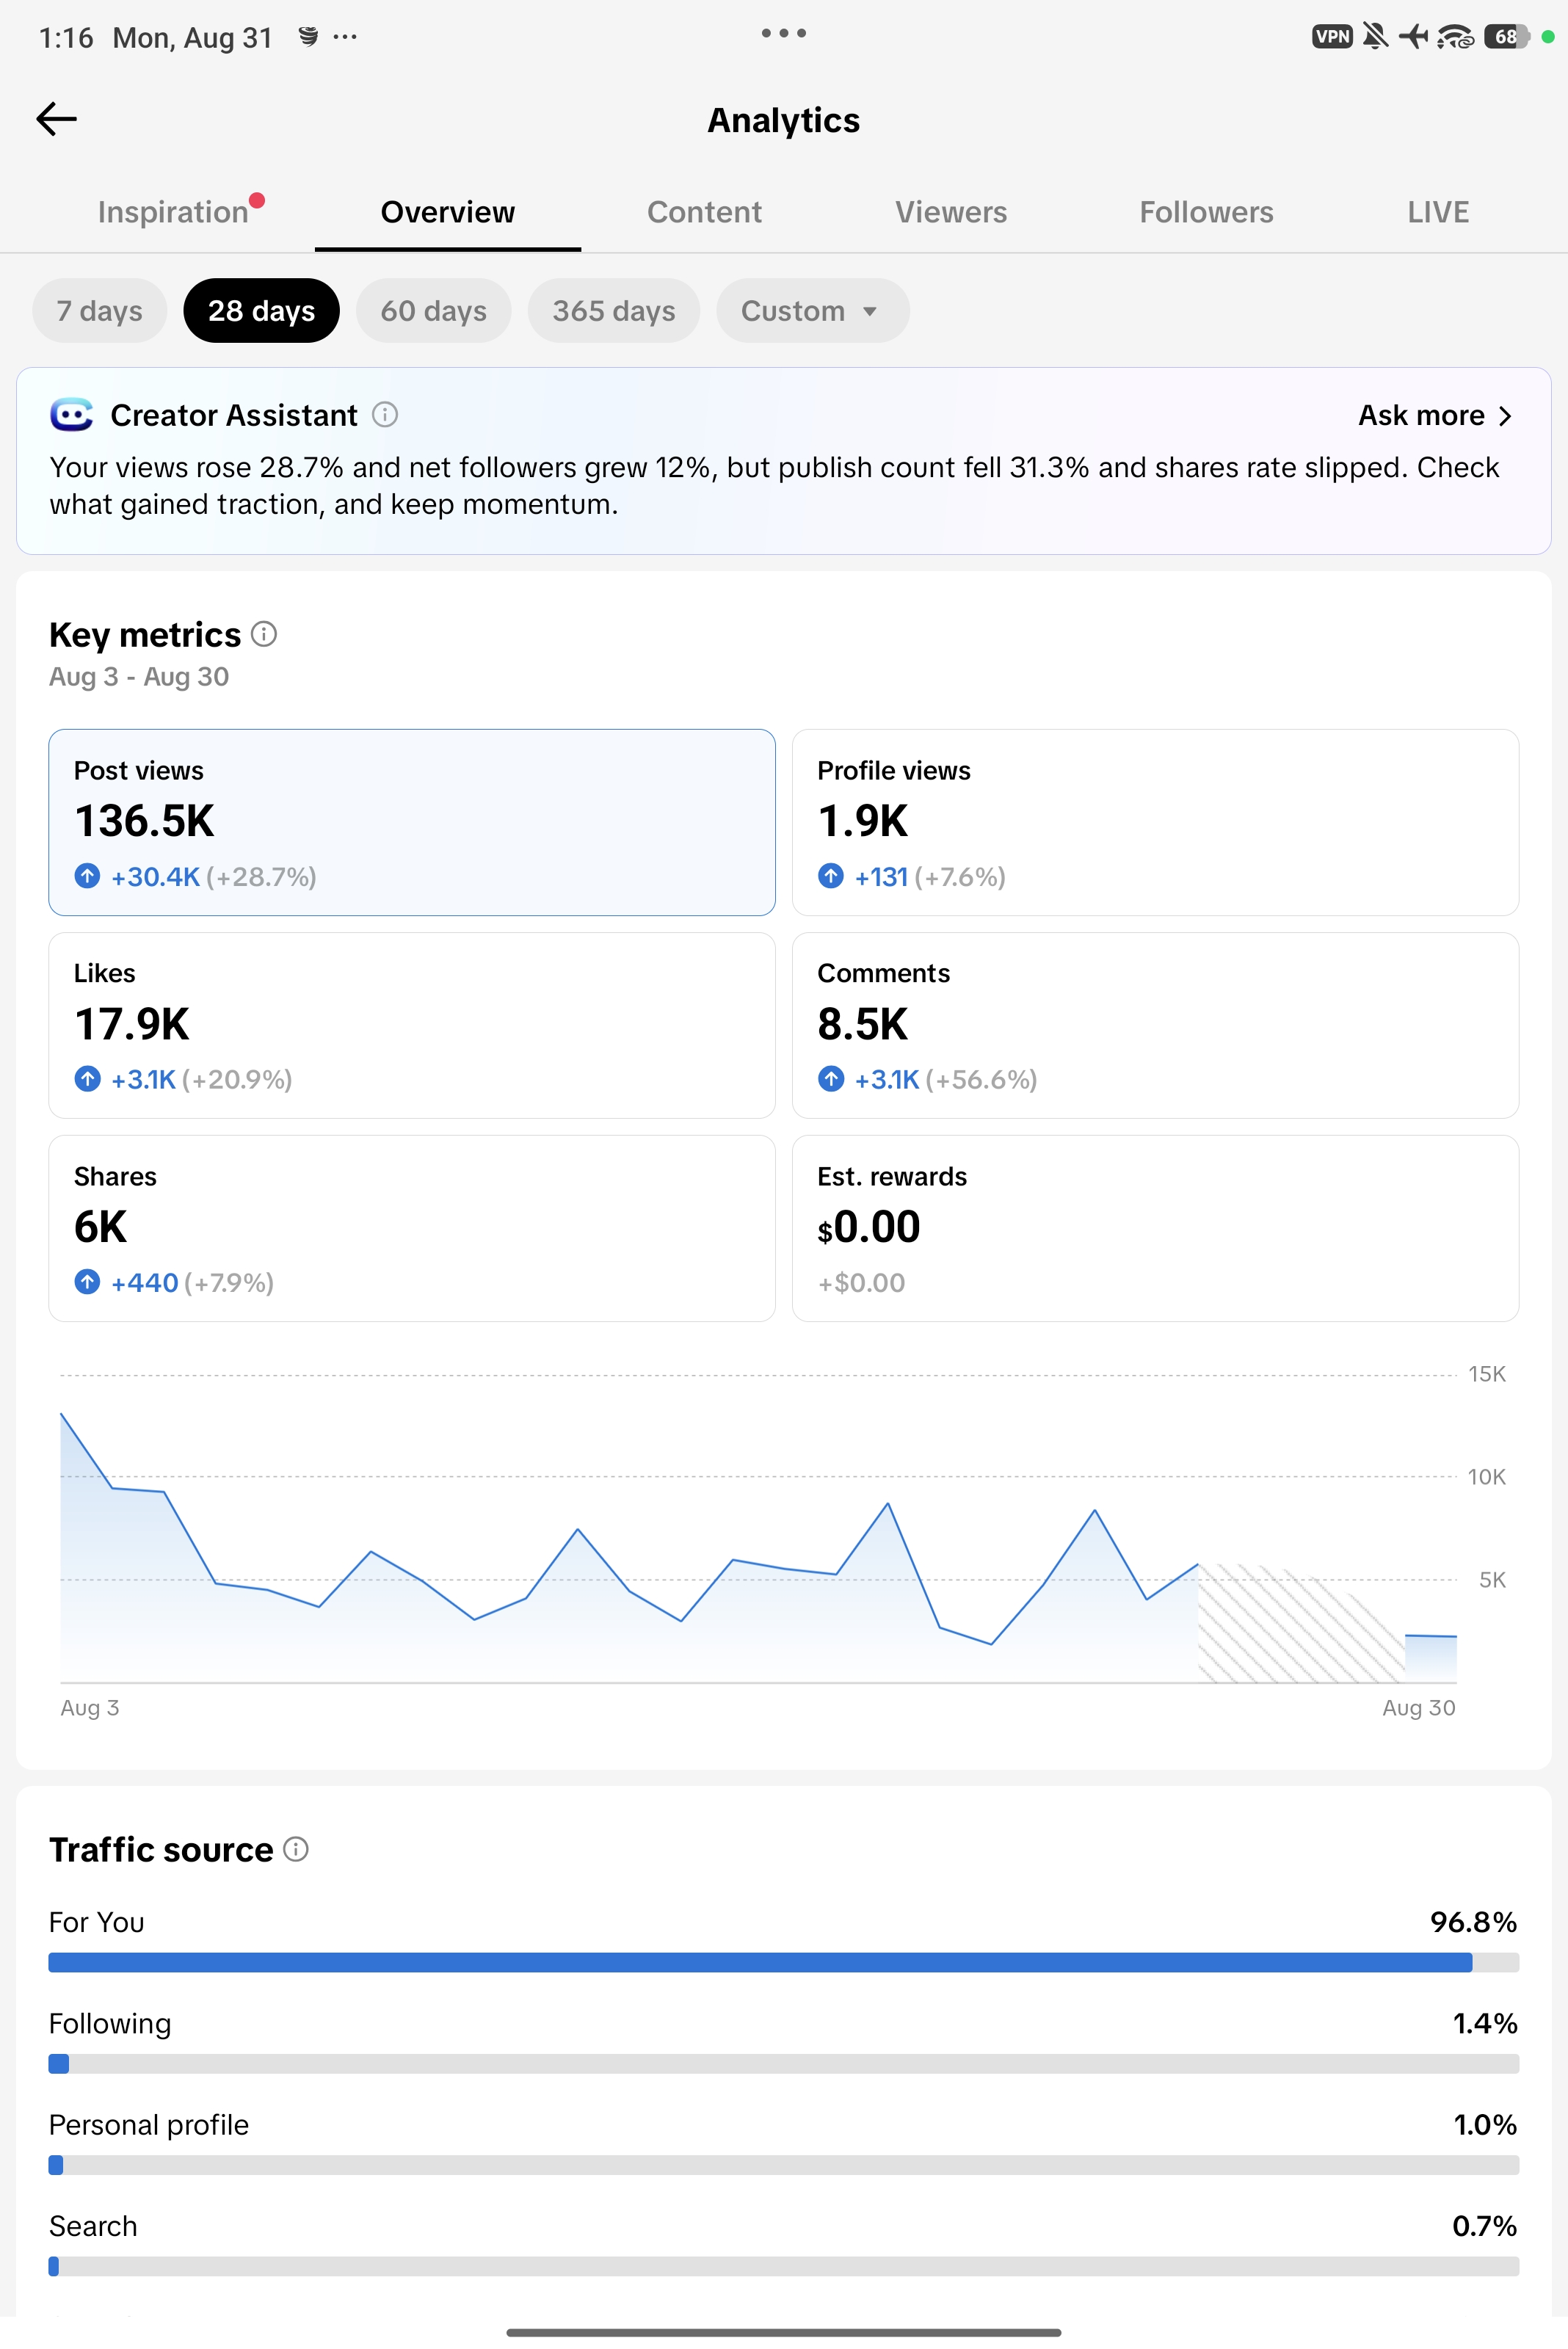
Task: Switch to the Viewers tab
Action: [951, 212]
